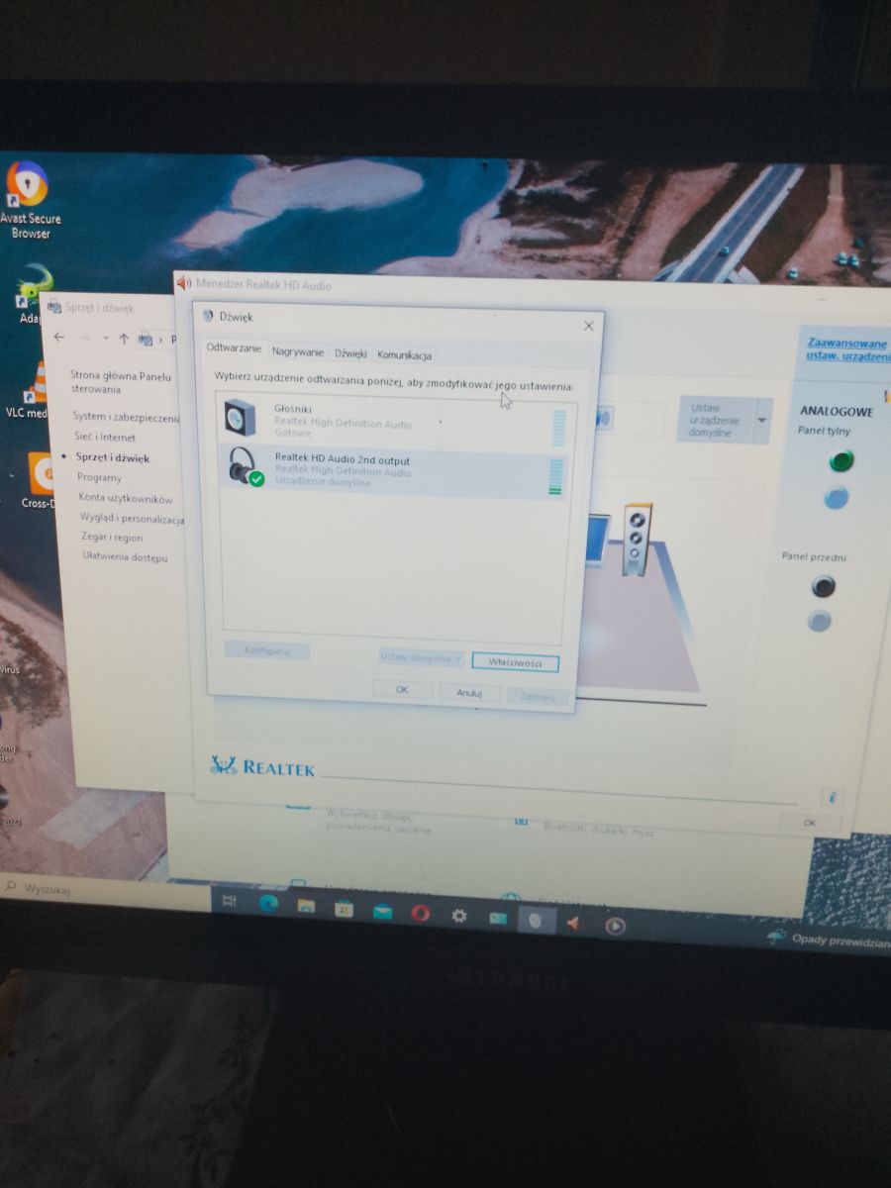891x1188 pixels.
Task: Click the gray front panel audio jack
Action: coord(819,622)
